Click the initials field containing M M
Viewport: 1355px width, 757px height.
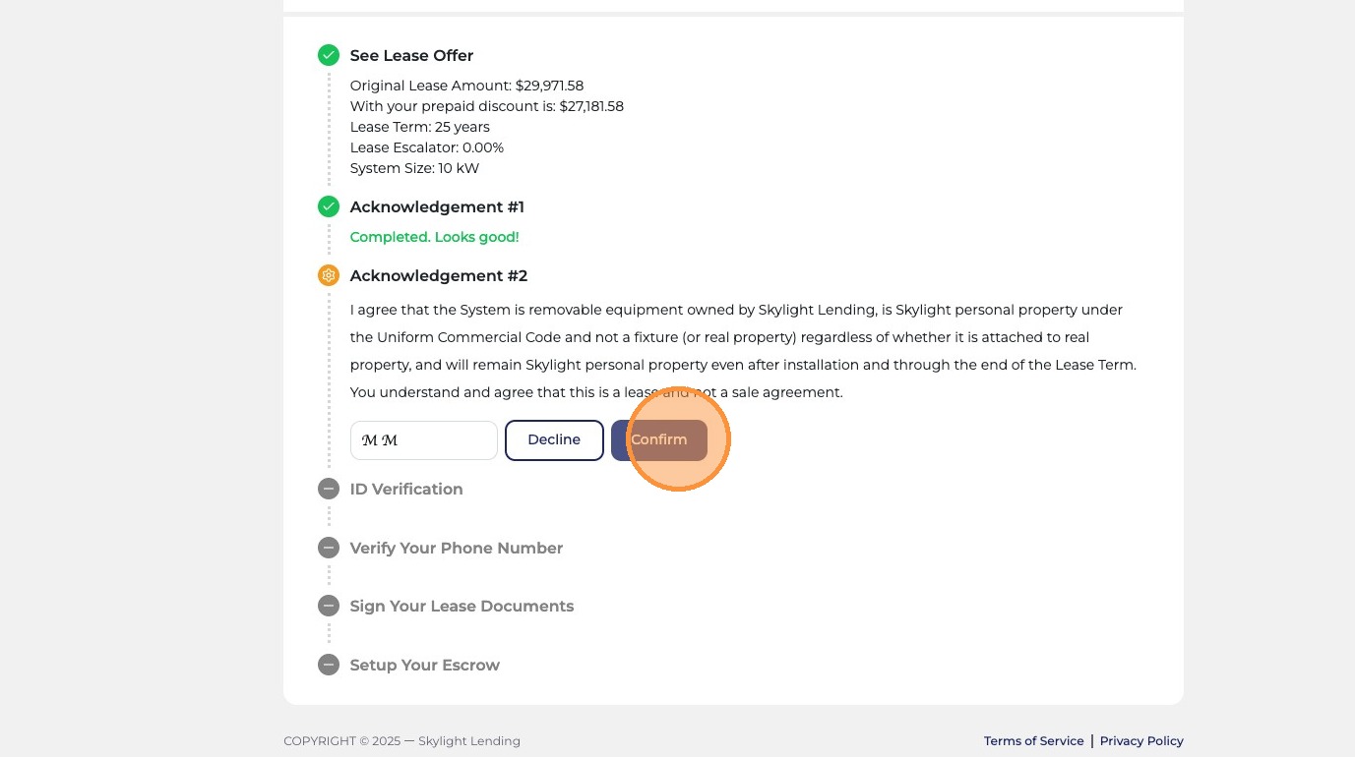424,440
